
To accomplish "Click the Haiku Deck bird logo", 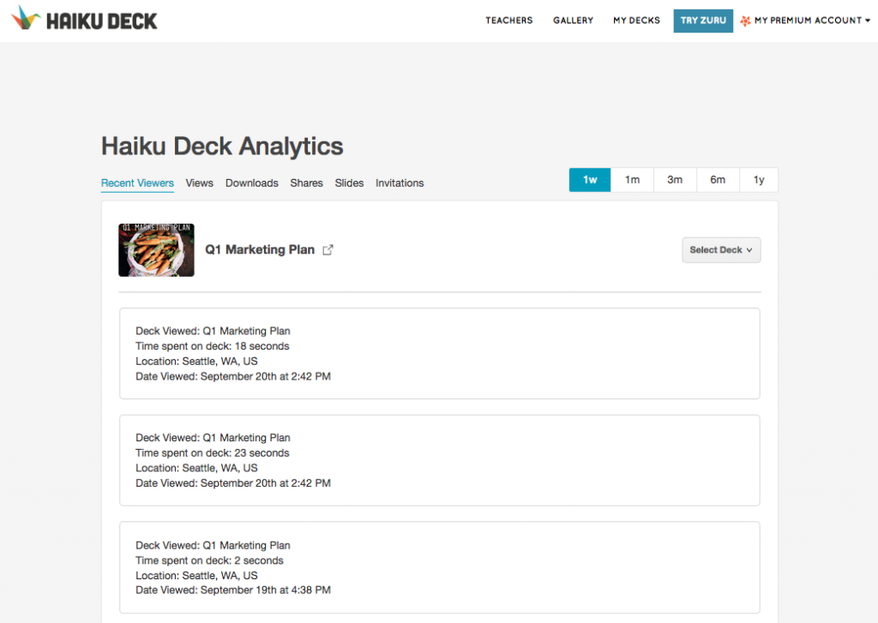I will 27,18.
